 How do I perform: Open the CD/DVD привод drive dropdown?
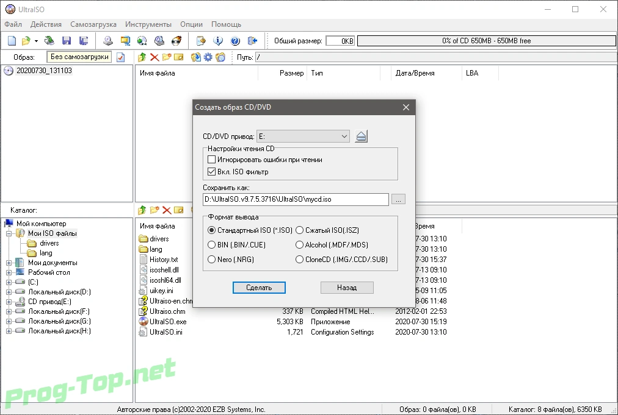pyautogui.click(x=303, y=137)
